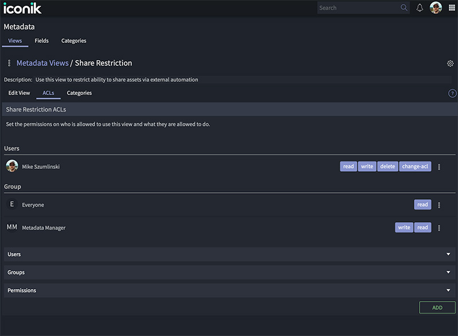
Task: Toggle Mike Szumlinski's delete permission tag
Action: (388, 167)
